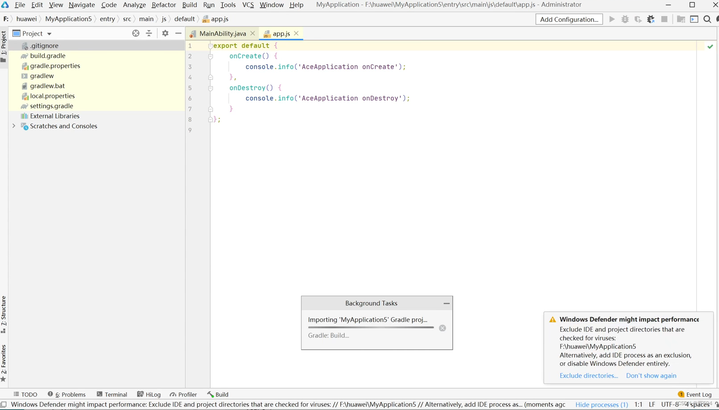Select build.gradle file
Viewport: 719px width, 410px height.
click(97, 56)
